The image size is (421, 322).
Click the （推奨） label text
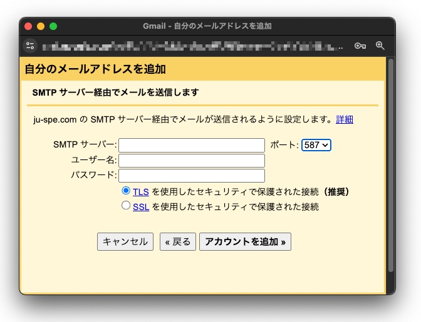335,192
